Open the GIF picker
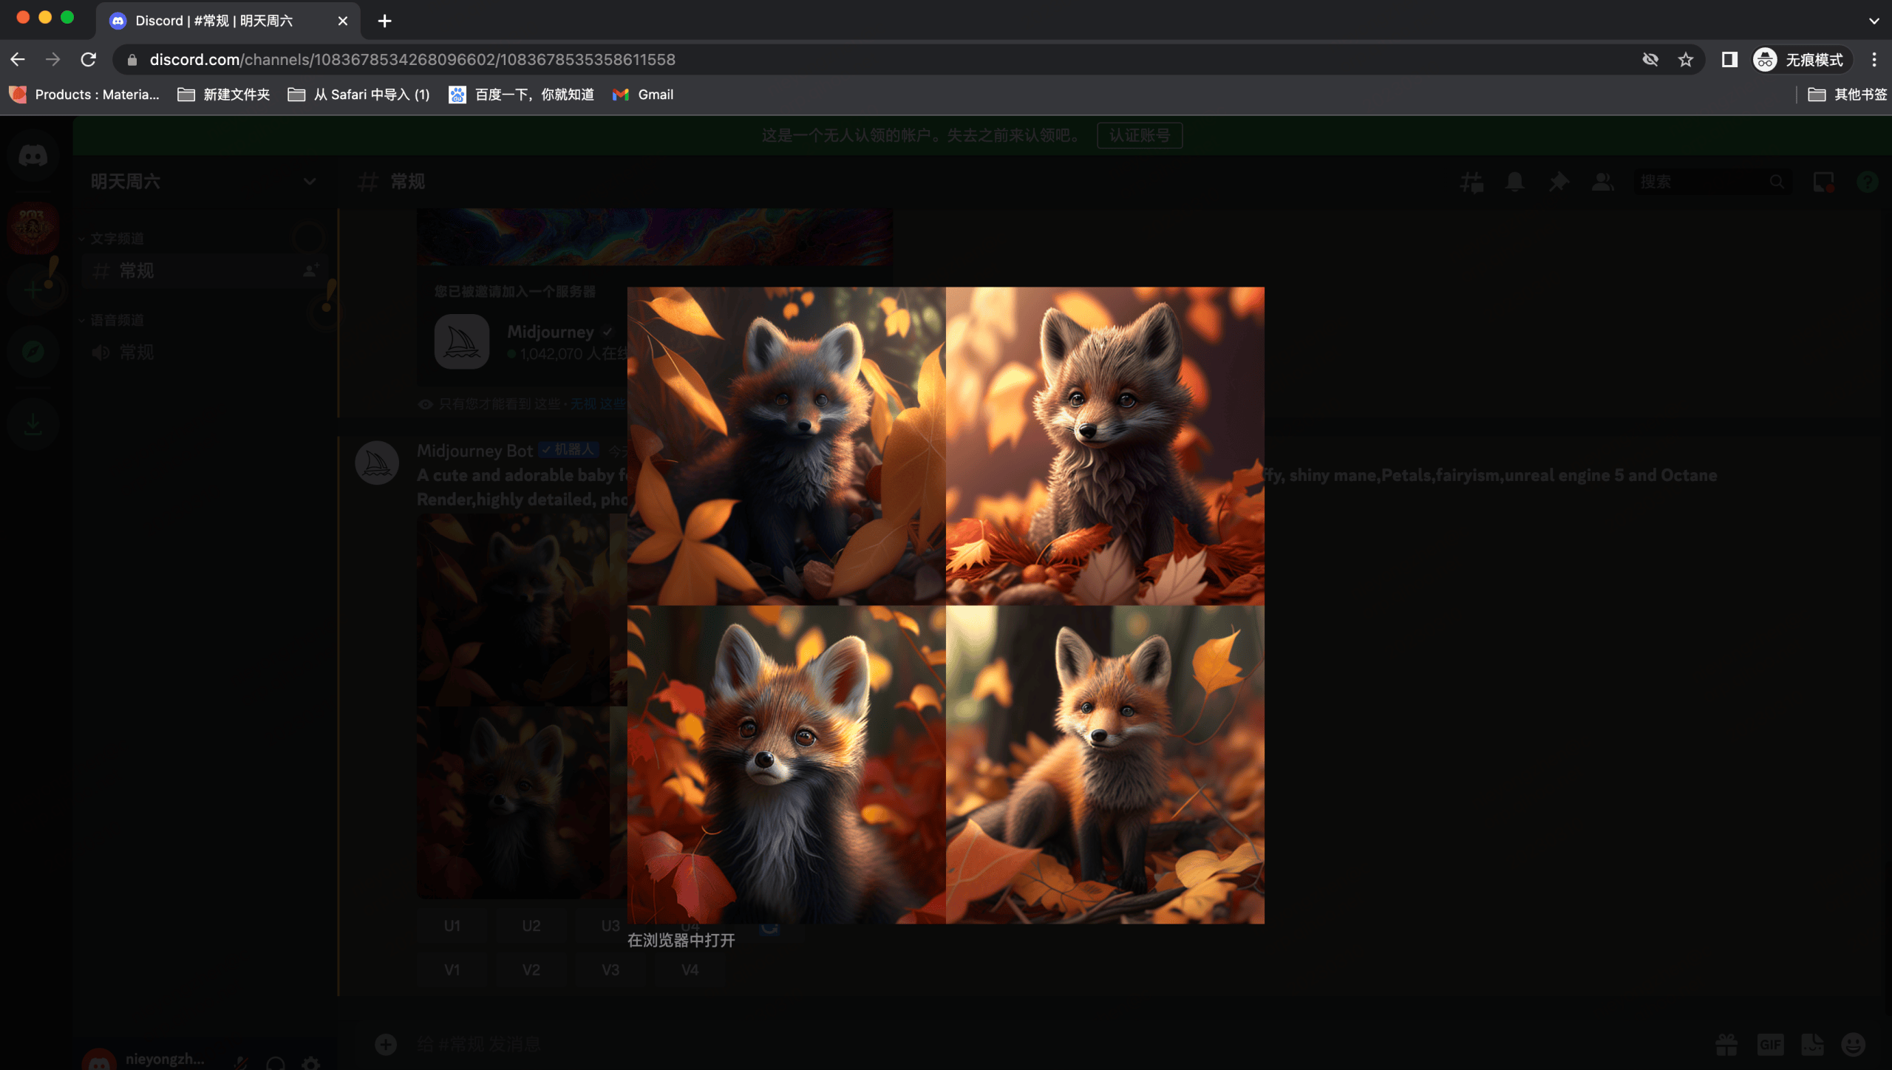 1770,1044
